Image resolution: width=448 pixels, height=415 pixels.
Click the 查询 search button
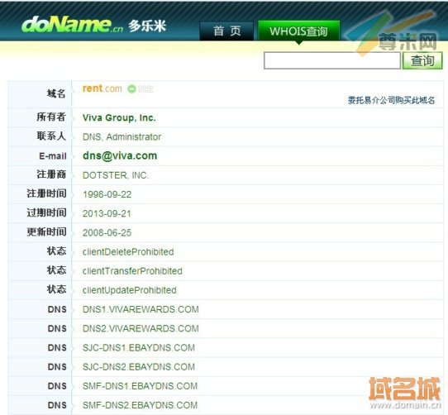click(422, 60)
